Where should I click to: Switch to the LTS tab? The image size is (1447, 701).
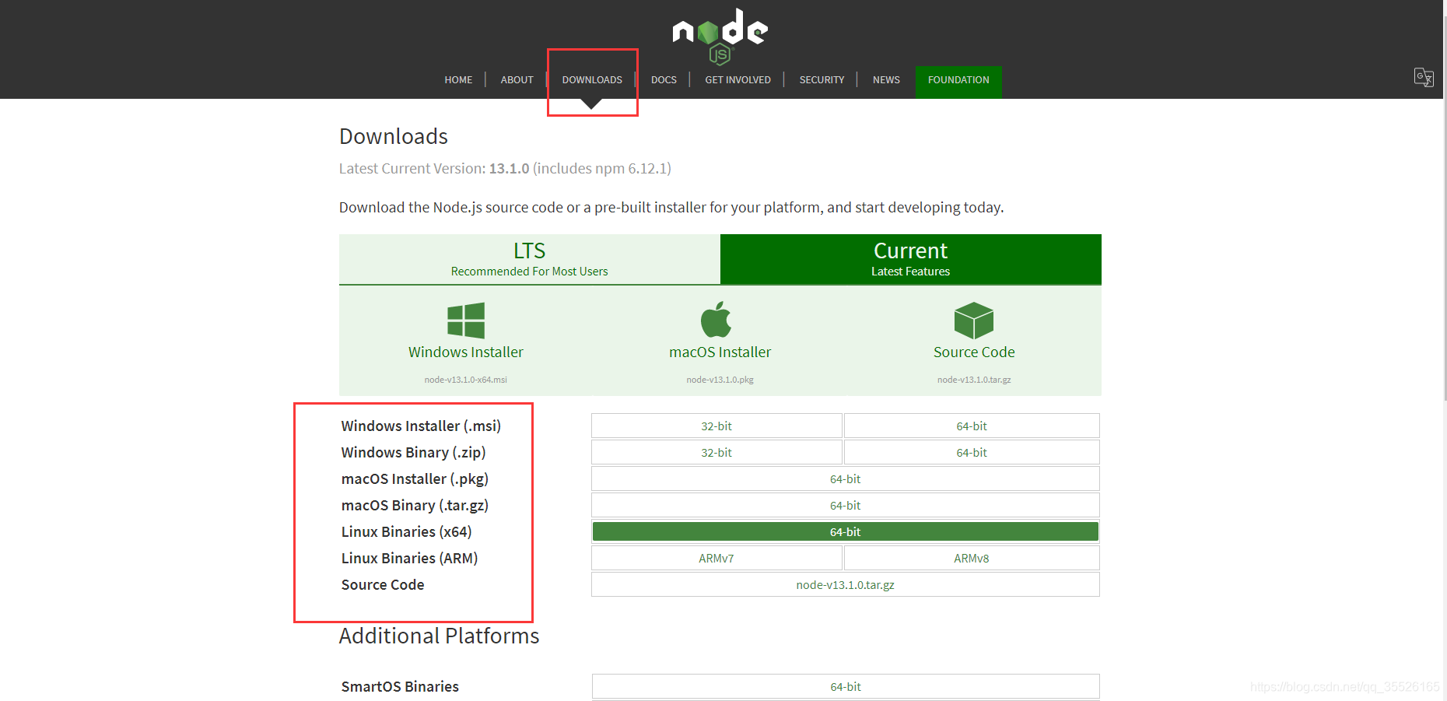(530, 259)
